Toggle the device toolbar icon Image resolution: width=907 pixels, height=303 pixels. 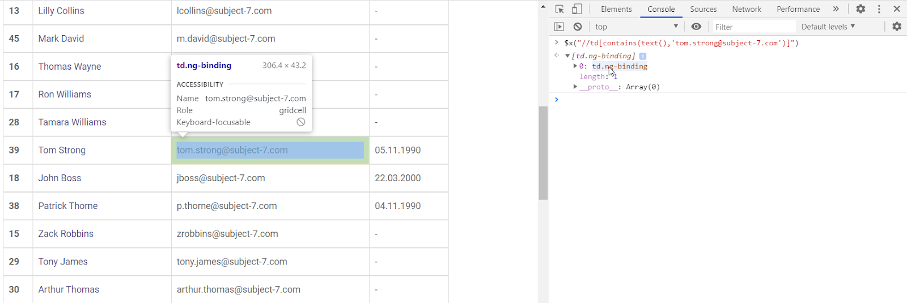(x=577, y=9)
